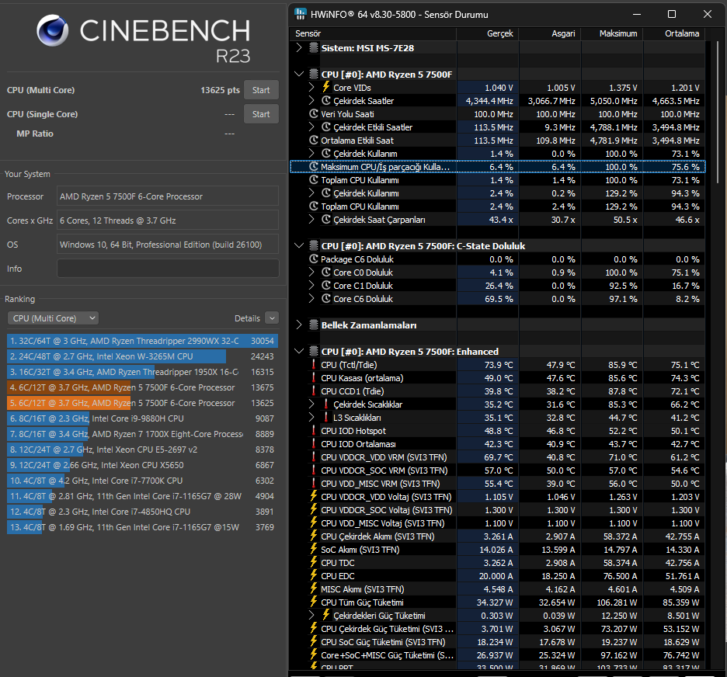Viewport: 727px width, 677px height.
Task: Select ranking entry 10 Core i7-7700K
Action: (x=142, y=481)
